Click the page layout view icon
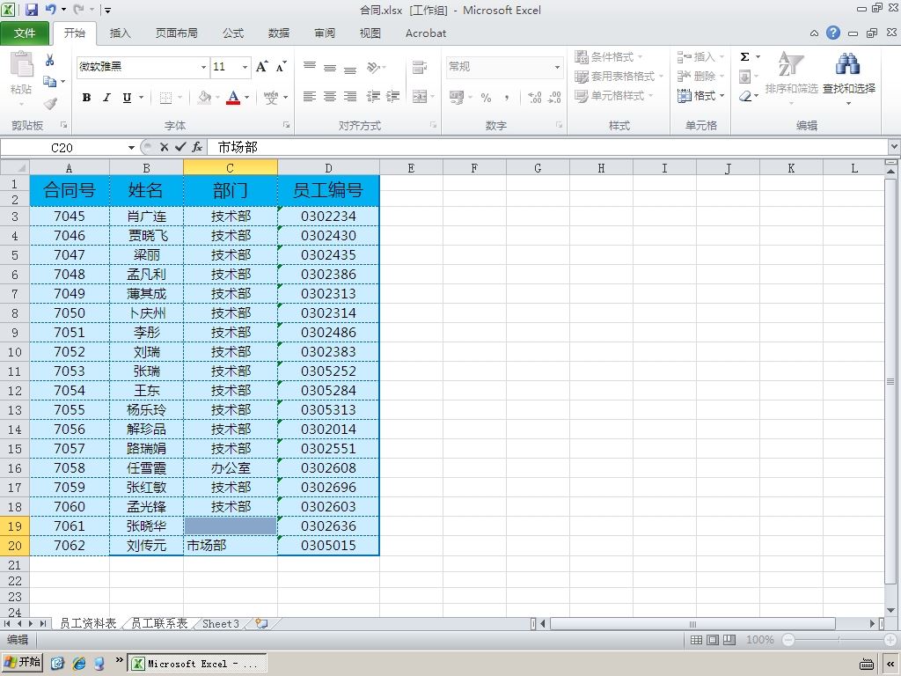The height and width of the screenshot is (676, 901). click(x=713, y=640)
